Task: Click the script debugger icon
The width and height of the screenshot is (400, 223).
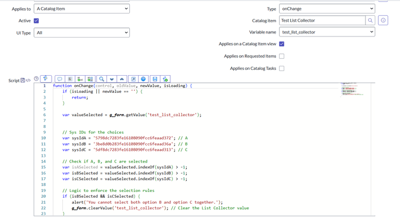Action: [165, 79]
